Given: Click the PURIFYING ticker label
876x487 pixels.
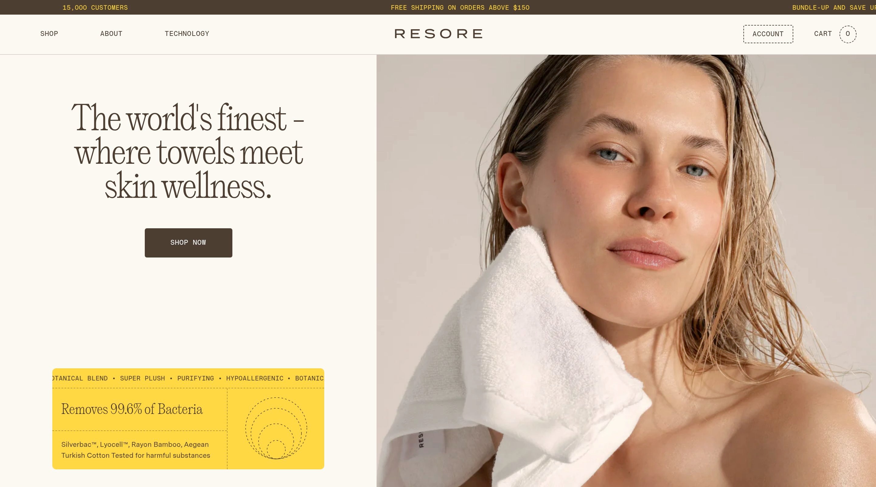Looking at the screenshot, I should (x=196, y=378).
